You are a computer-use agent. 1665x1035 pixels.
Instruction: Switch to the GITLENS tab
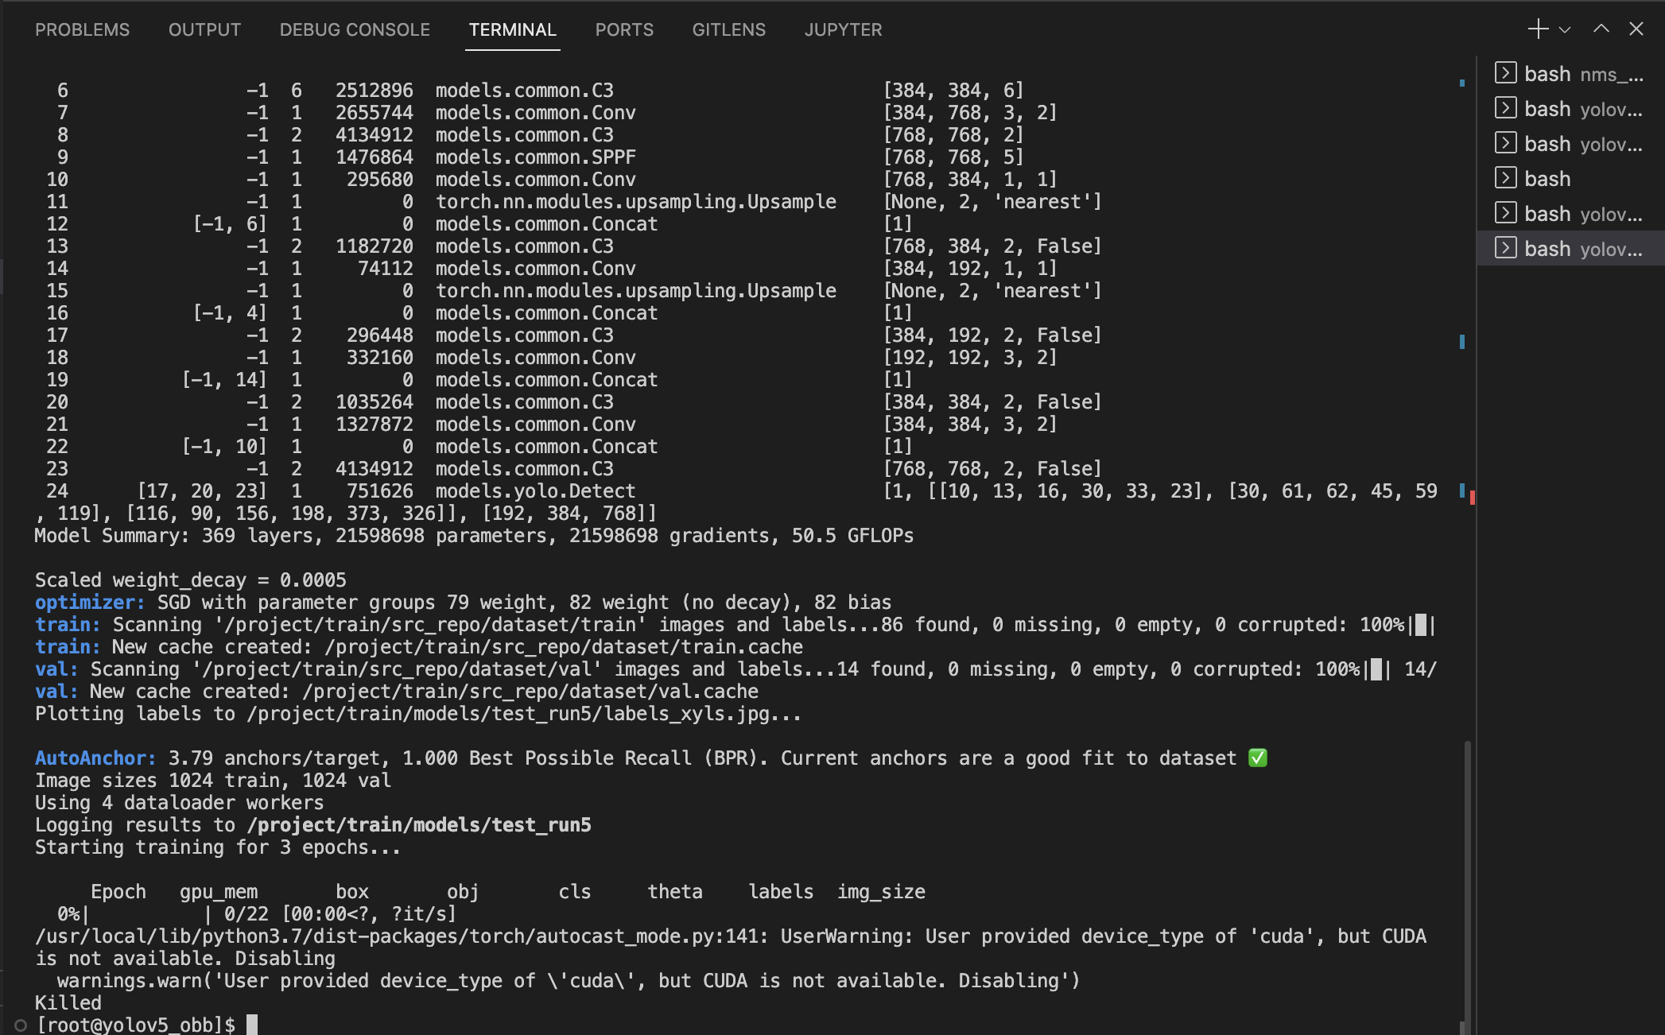pyautogui.click(x=728, y=29)
